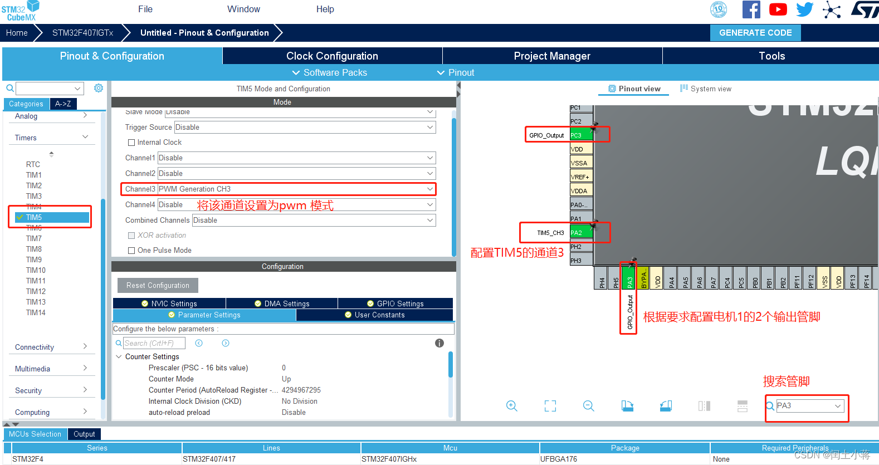Toggle One Pulse Mode checkbox
This screenshot has height=465, width=879.
coord(131,251)
